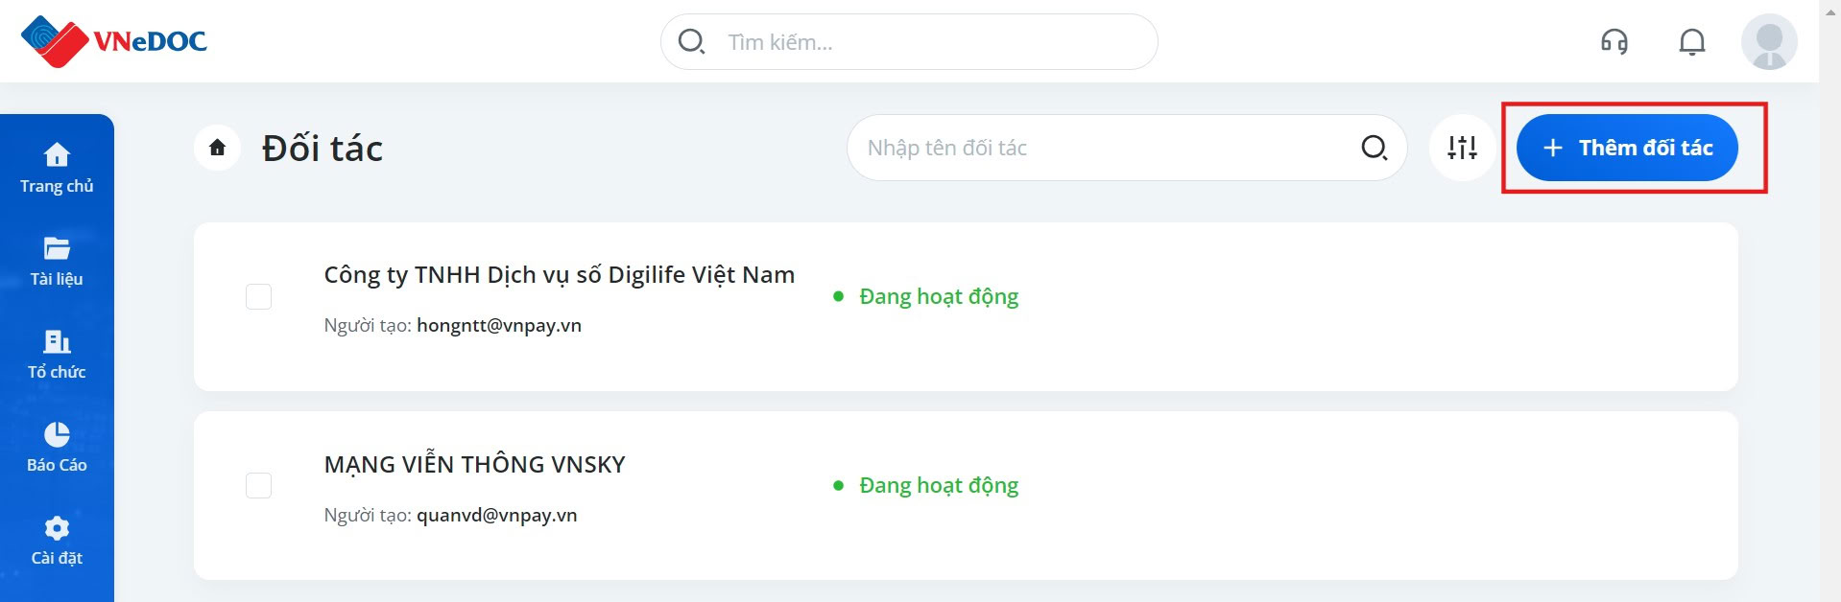Click the top search magnifier icon
1841x602 pixels.
click(691, 41)
